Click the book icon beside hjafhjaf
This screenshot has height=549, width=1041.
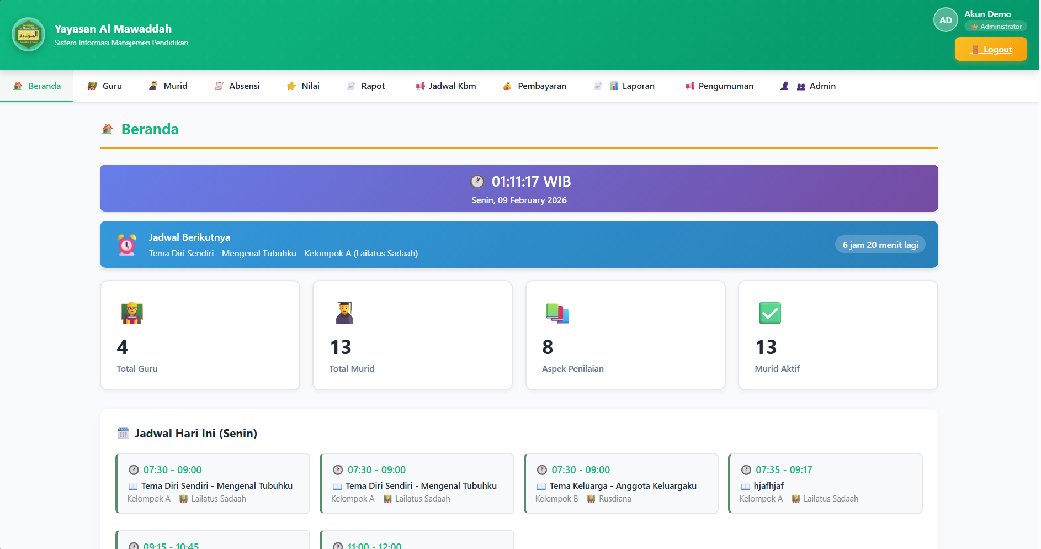(x=745, y=487)
